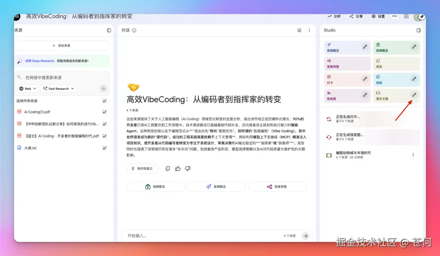Collapse the 来源 sources panel
Image resolution: width=440 pixels, height=256 pixels.
tap(108, 30)
